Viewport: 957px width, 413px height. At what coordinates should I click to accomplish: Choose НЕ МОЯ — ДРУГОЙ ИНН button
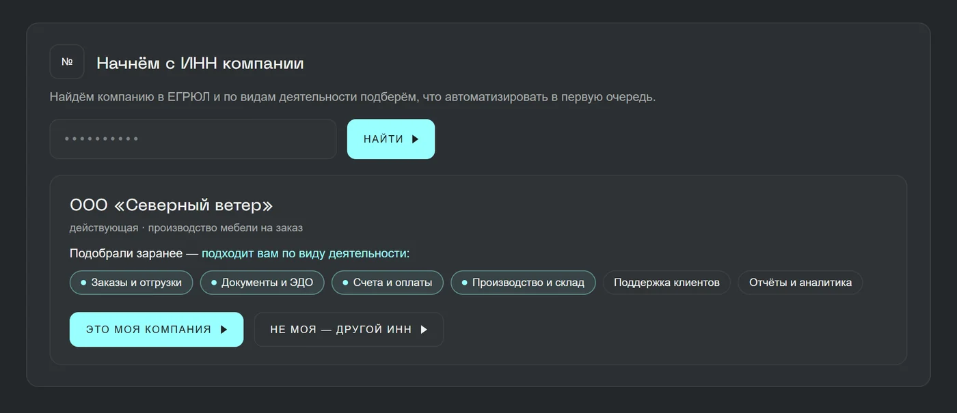[349, 330]
